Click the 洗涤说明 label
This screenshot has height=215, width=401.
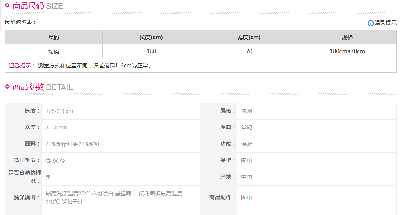(27, 197)
